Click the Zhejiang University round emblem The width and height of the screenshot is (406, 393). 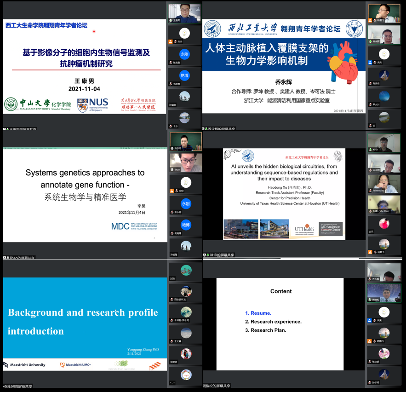coord(354,29)
